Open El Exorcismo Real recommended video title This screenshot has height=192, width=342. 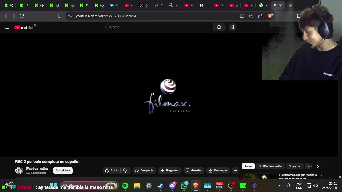click(297, 177)
